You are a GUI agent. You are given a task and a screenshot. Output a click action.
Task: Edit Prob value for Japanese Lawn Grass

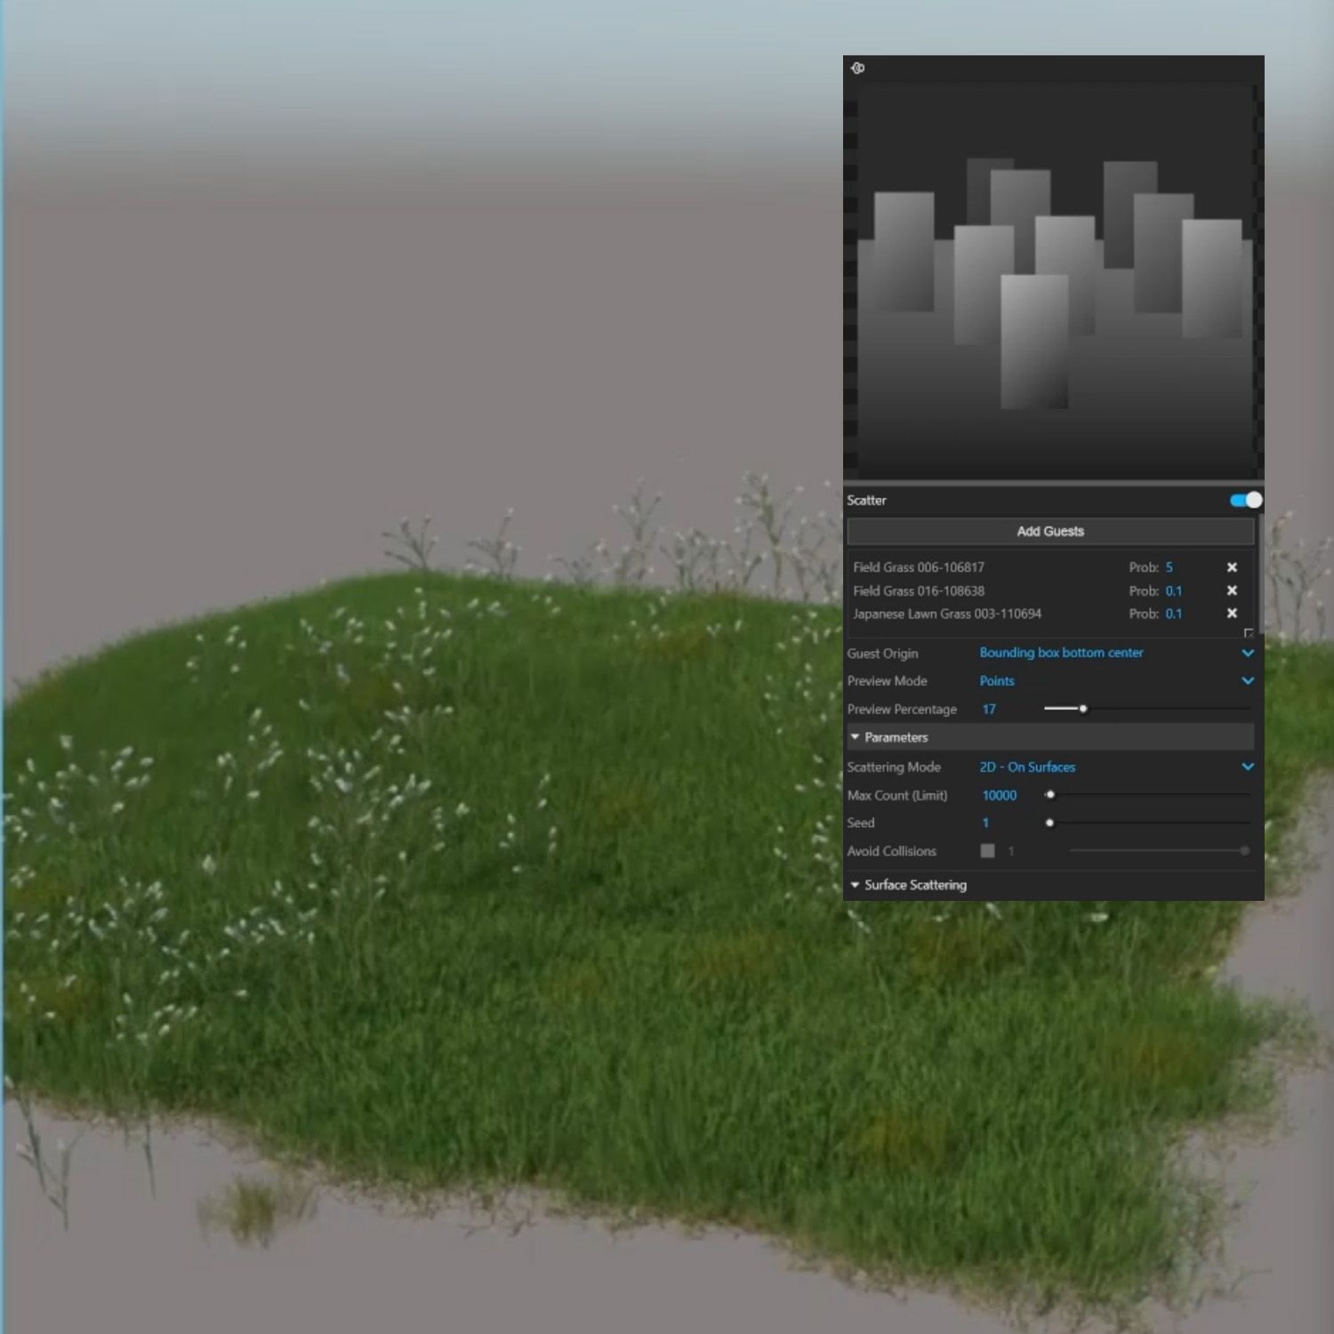tap(1174, 614)
